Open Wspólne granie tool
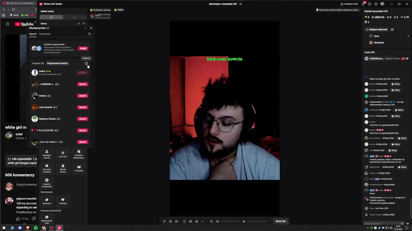Screen dimensions: 412x231 [47, 154]
